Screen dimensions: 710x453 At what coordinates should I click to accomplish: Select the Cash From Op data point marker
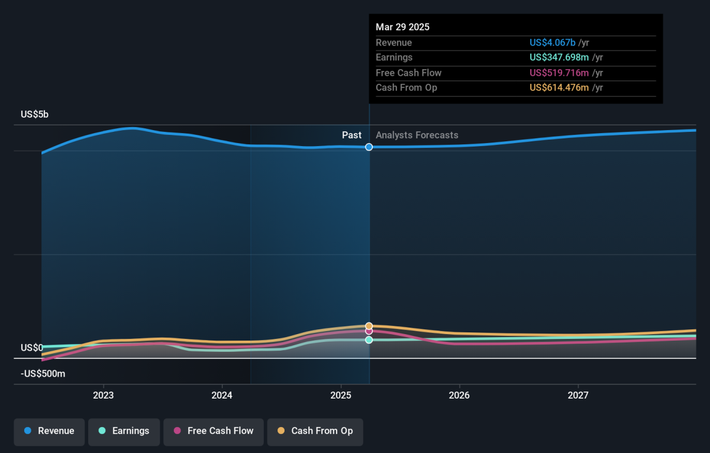coord(369,326)
